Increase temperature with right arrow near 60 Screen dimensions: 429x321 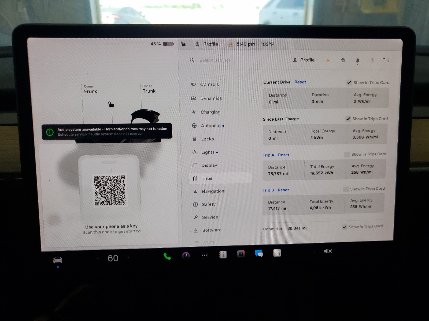coord(128,258)
